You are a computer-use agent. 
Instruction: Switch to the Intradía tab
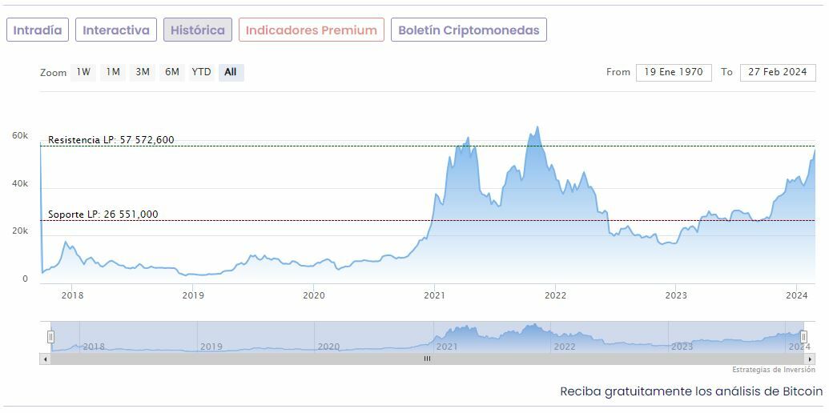coord(38,30)
